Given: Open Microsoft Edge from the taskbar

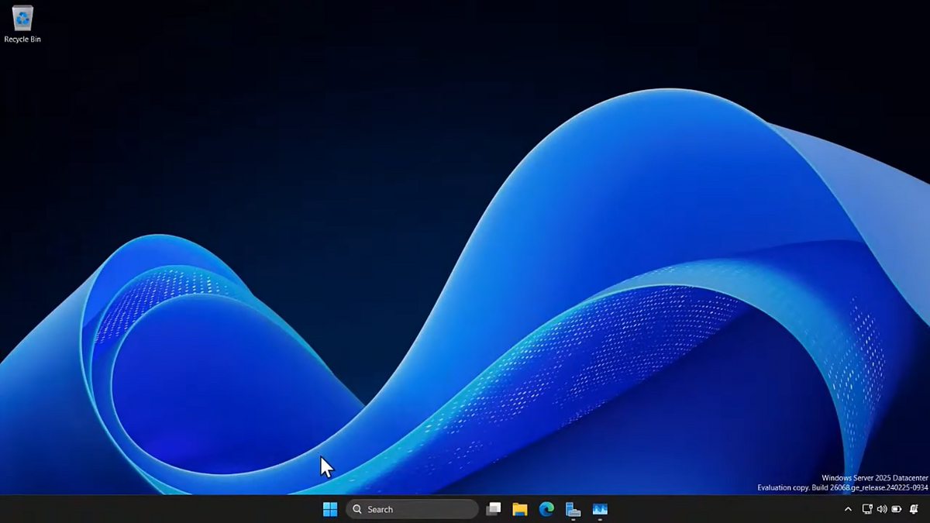Looking at the screenshot, I should point(546,509).
